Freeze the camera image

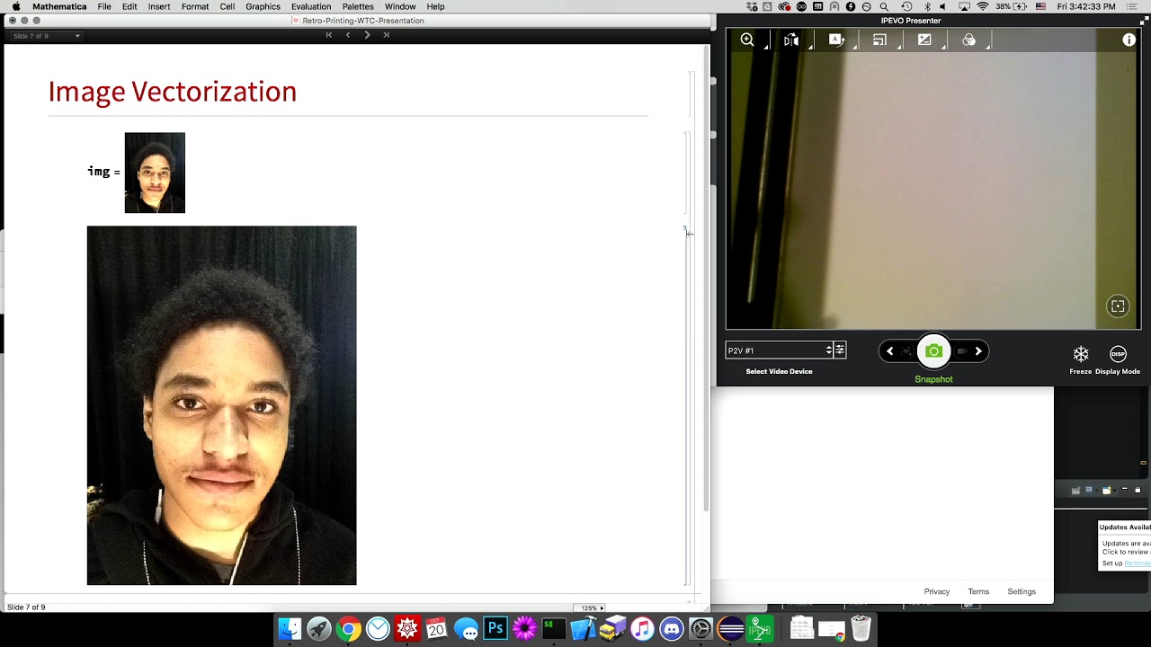[1081, 354]
